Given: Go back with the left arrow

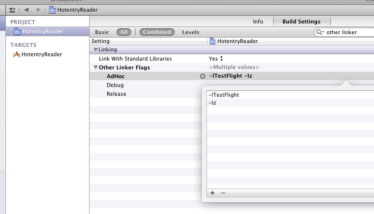Looking at the screenshot, I should (26, 10).
